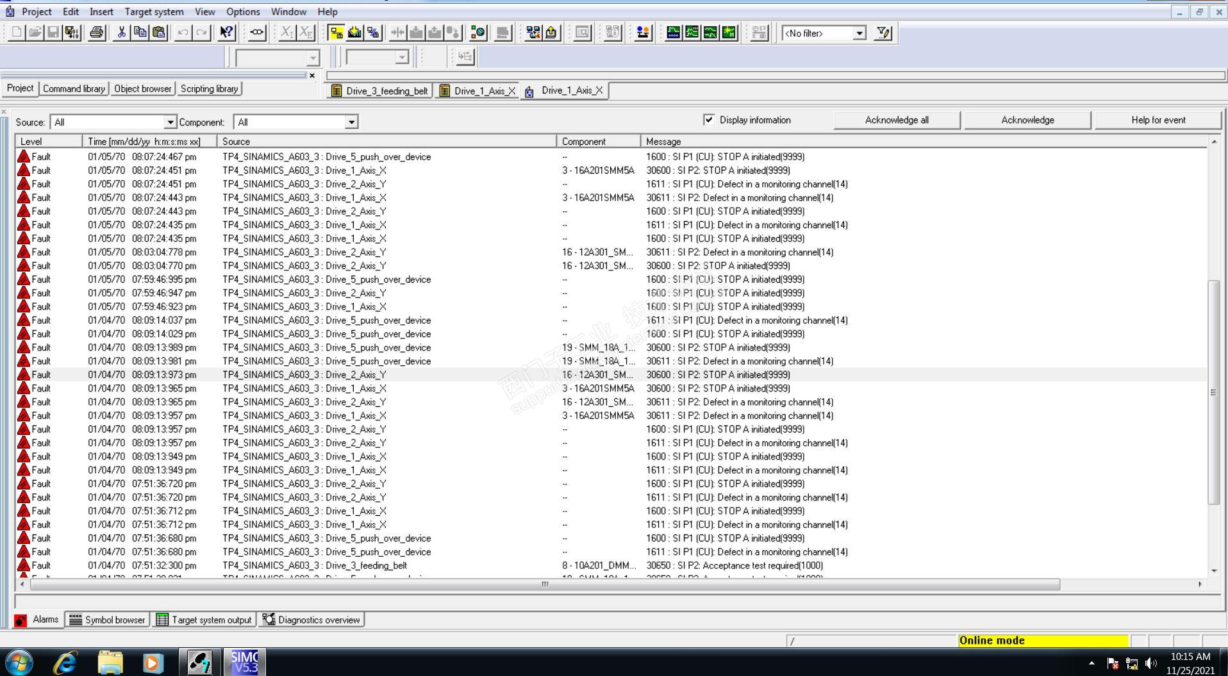Sort by the Level column header
The width and height of the screenshot is (1228, 676).
tap(49, 141)
